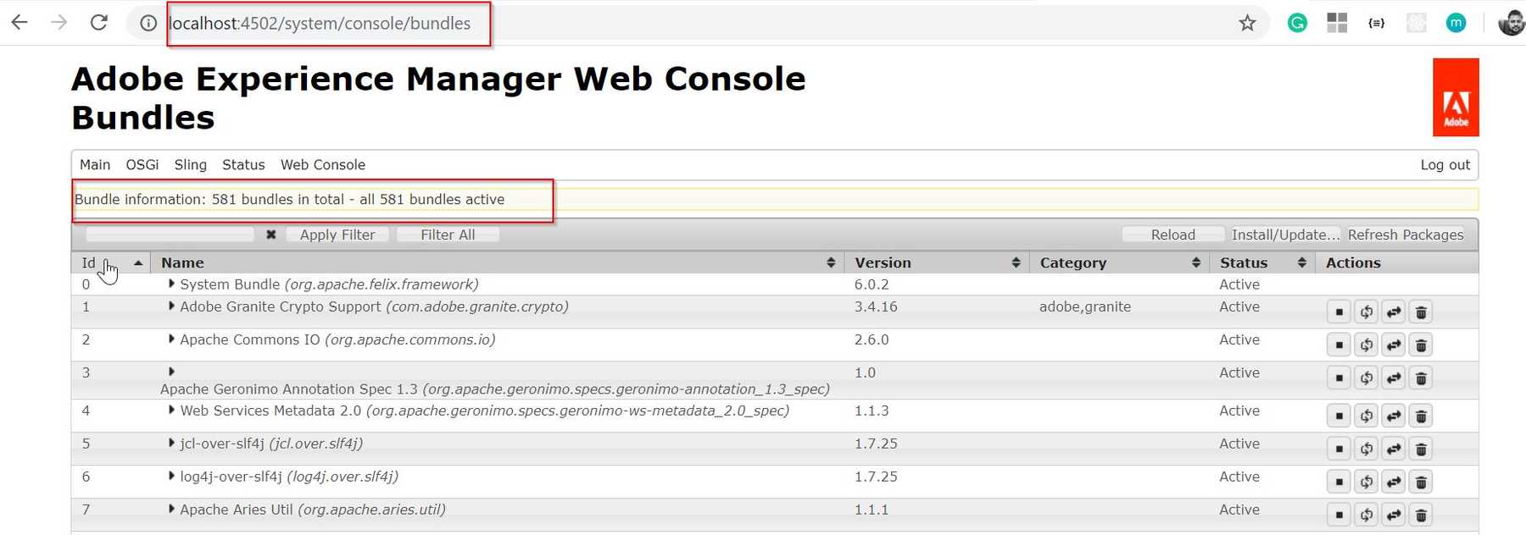Bookmark this page with the star icon
Image resolution: width=1526 pixels, height=535 pixels.
coord(1247,23)
